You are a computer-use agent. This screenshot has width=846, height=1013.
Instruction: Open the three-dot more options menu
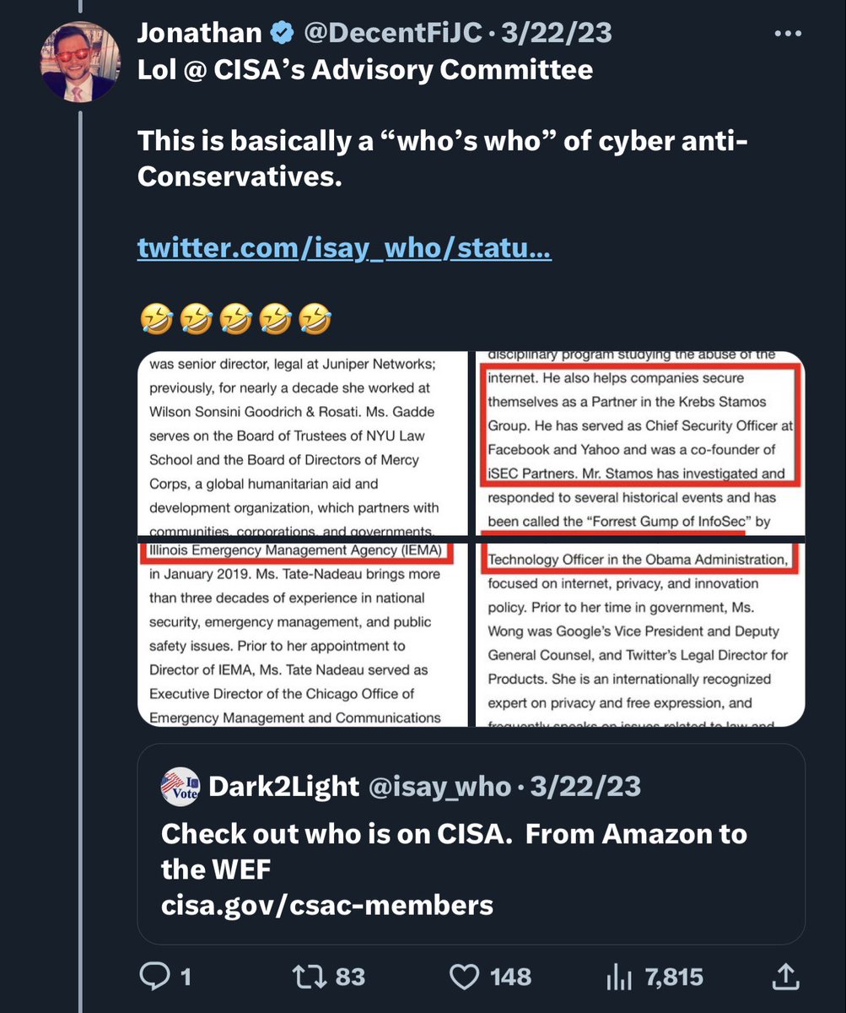click(x=788, y=35)
